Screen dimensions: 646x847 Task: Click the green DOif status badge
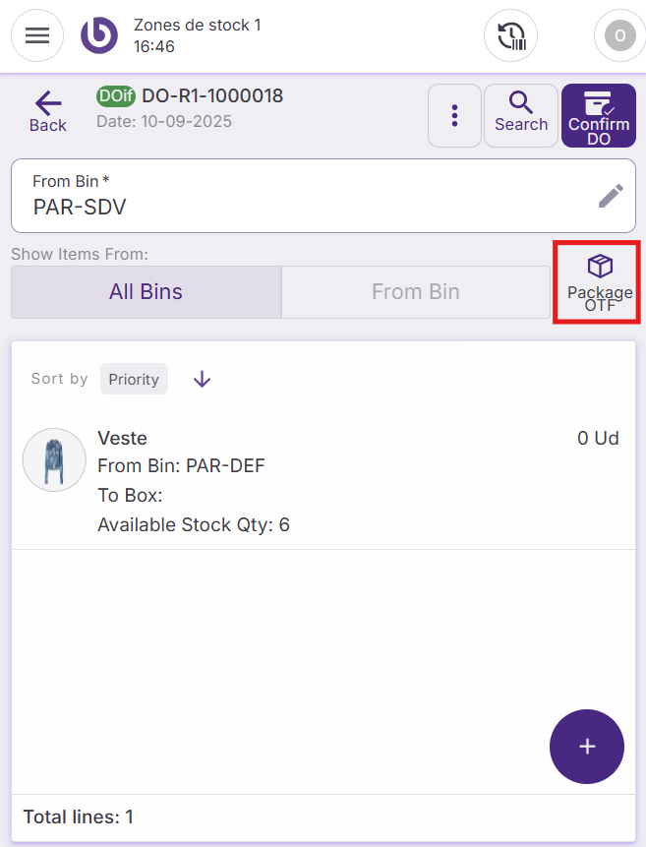116,96
